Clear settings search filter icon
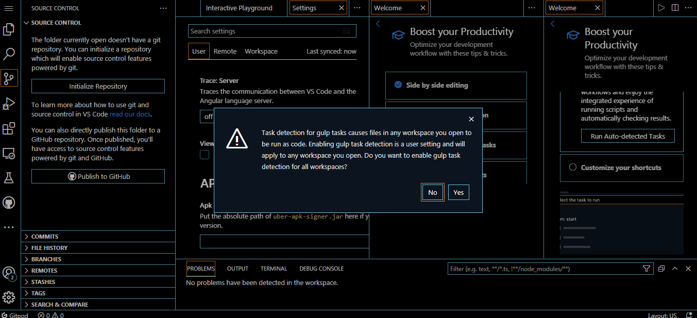Viewport: 697px width, 318px height. (346, 31)
